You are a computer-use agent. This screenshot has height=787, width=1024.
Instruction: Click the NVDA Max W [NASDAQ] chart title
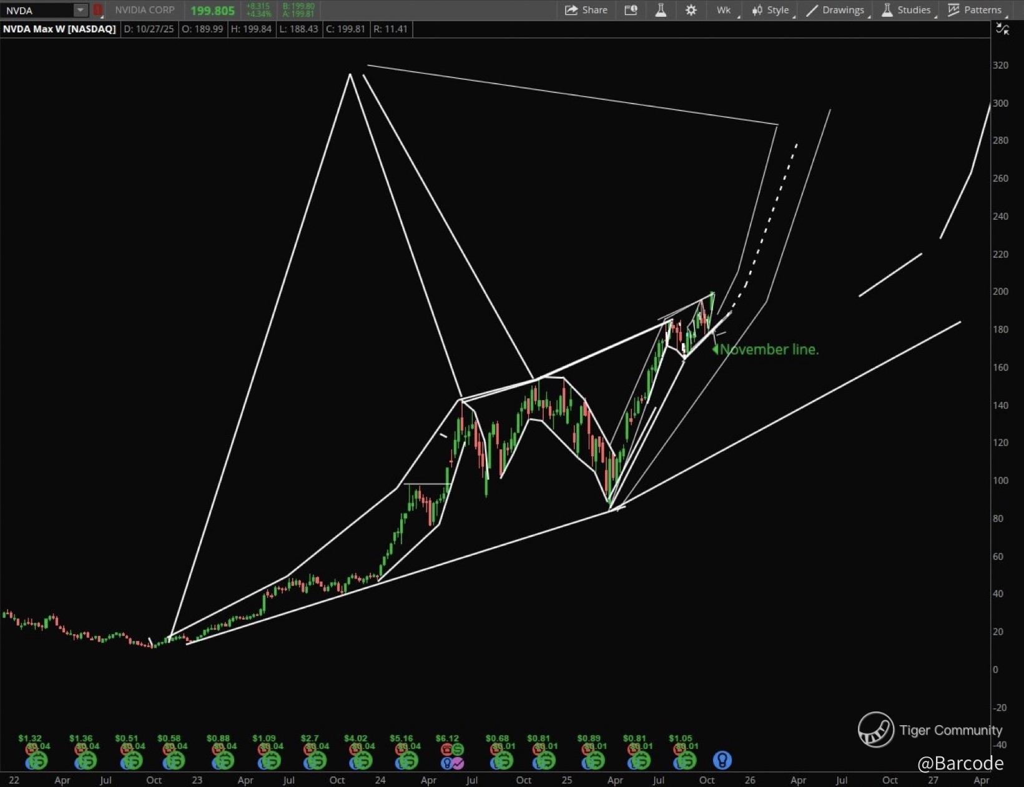tap(59, 29)
